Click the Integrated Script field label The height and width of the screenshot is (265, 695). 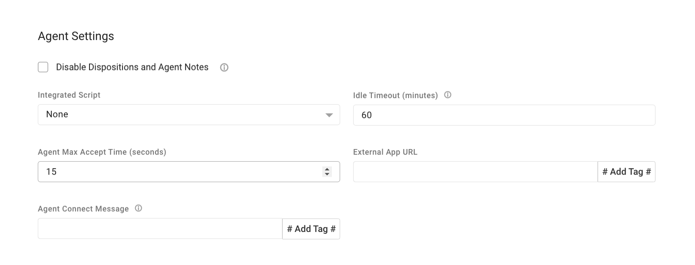click(69, 95)
